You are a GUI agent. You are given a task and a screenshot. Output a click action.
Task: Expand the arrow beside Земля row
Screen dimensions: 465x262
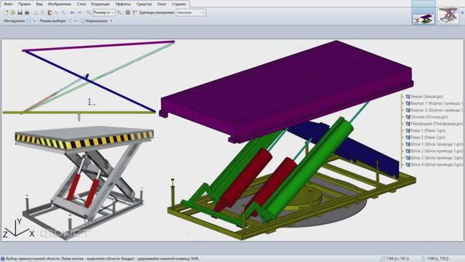click(x=403, y=97)
